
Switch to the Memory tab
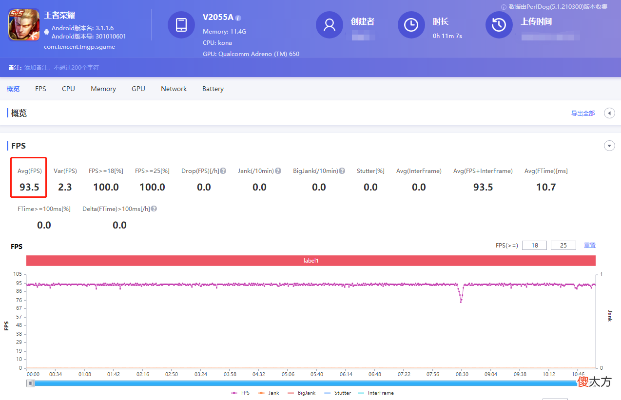click(x=103, y=89)
